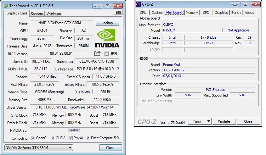This screenshot has height=155, width=266.
Task: Click the Texture Fillrate 80.5 GTexel/s field
Action: click(103, 84)
